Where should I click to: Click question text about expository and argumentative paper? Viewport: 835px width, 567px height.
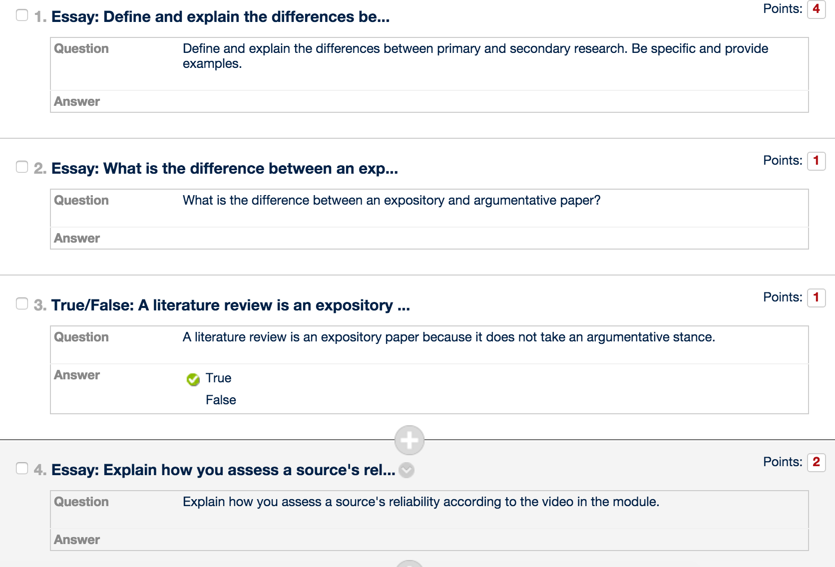(392, 201)
